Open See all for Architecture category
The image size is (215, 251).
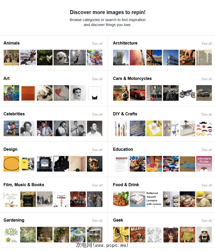pyautogui.click(x=206, y=43)
